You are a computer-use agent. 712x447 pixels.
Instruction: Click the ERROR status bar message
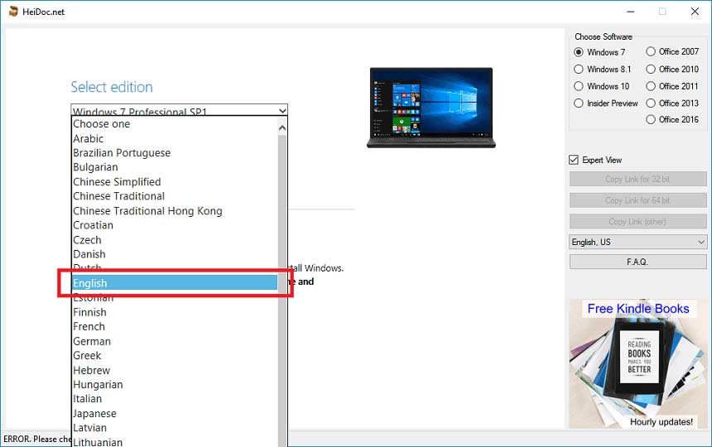pos(37,439)
